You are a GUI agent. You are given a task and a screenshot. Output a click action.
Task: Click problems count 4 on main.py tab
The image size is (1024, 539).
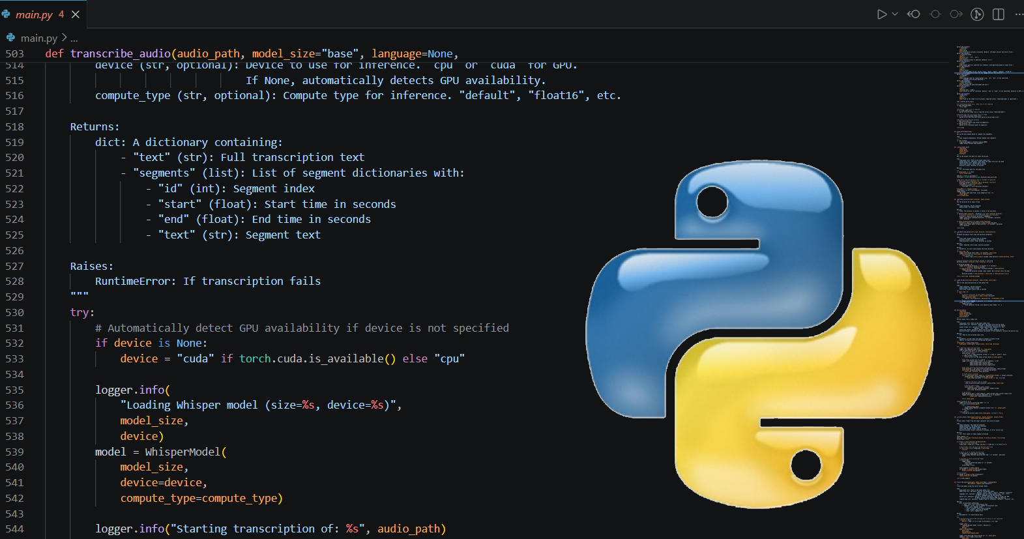click(61, 14)
